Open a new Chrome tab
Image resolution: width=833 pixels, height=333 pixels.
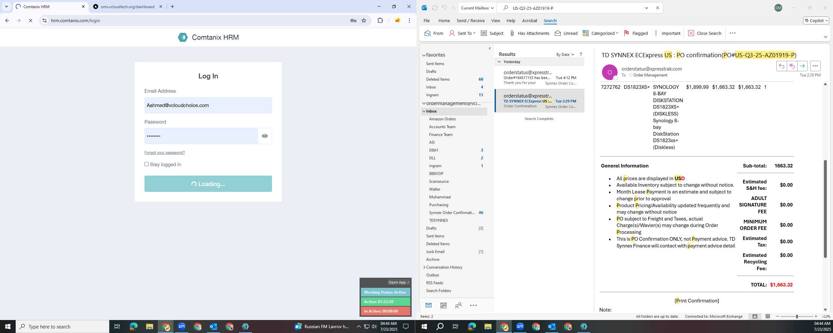tap(172, 7)
